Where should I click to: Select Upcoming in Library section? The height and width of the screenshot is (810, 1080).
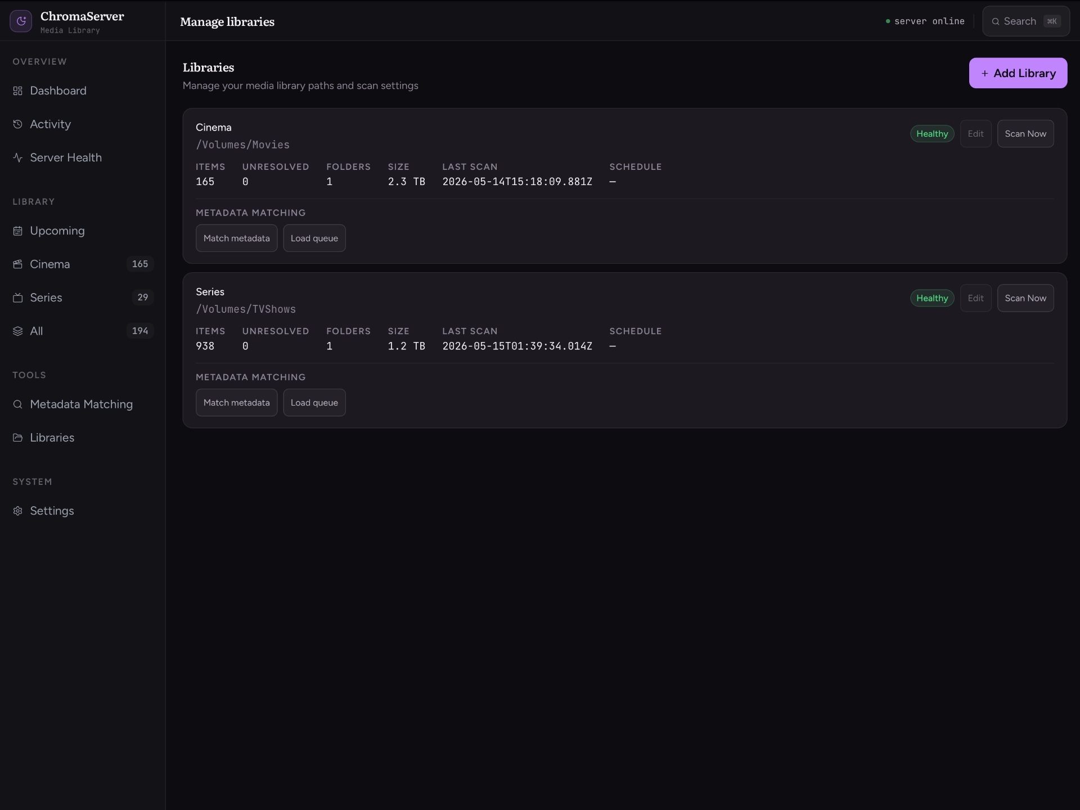click(x=83, y=231)
